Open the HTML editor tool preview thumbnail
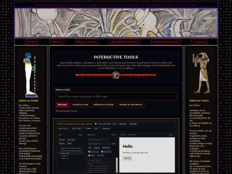 (x=116, y=147)
